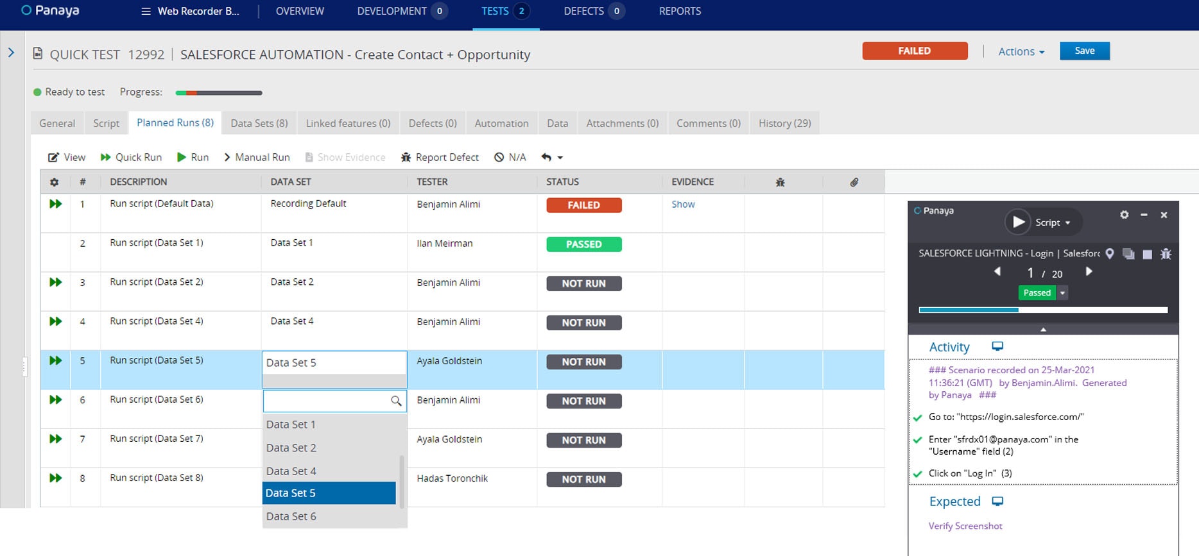Quick-run row 1 with the green arrows
1199x556 pixels.
(x=56, y=203)
